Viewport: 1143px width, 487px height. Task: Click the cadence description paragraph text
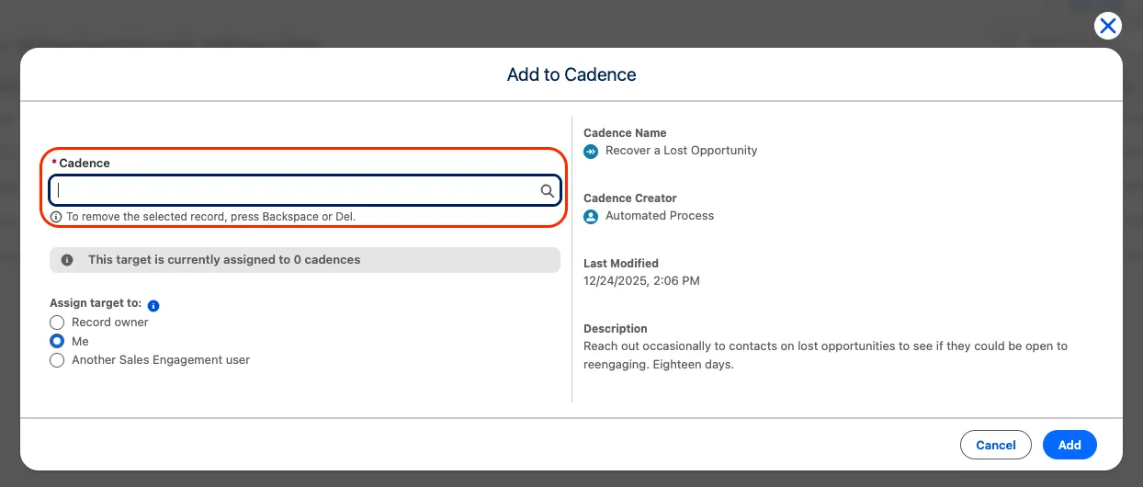[x=825, y=356]
